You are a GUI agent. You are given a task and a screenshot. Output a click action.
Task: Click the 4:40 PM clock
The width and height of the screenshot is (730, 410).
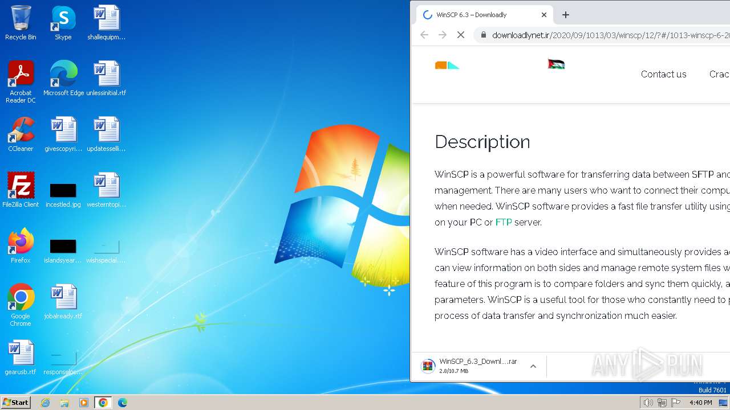pos(700,403)
